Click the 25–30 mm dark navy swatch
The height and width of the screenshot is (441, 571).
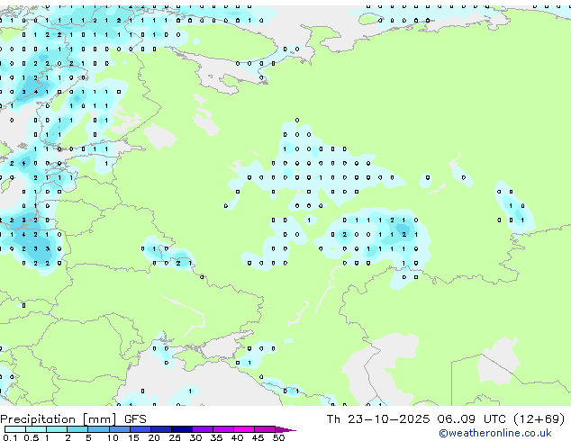[182, 429]
